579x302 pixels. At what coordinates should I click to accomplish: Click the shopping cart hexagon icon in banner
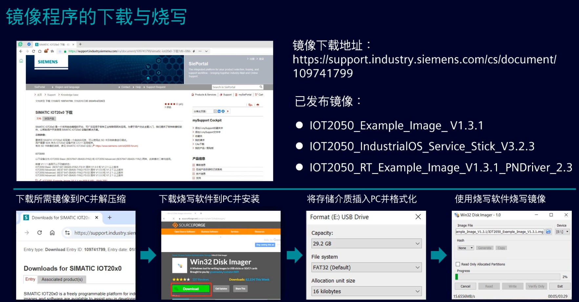(x=148, y=67)
